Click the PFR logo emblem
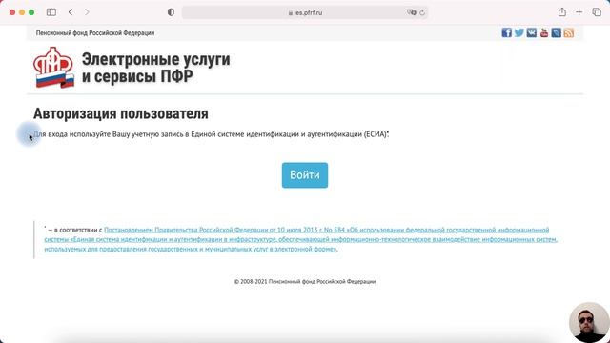610x343 pixels. point(53,68)
